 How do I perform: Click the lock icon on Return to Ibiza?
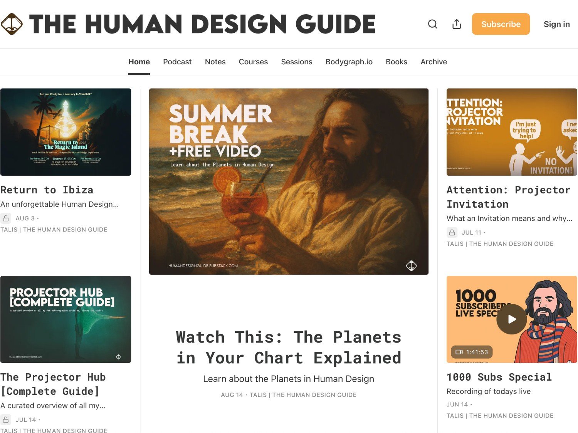click(x=6, y=218)
